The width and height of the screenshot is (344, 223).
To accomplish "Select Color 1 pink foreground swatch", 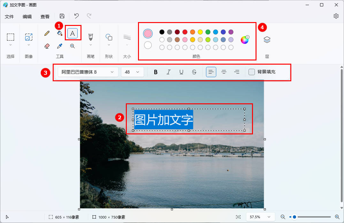I will [148, 33].
